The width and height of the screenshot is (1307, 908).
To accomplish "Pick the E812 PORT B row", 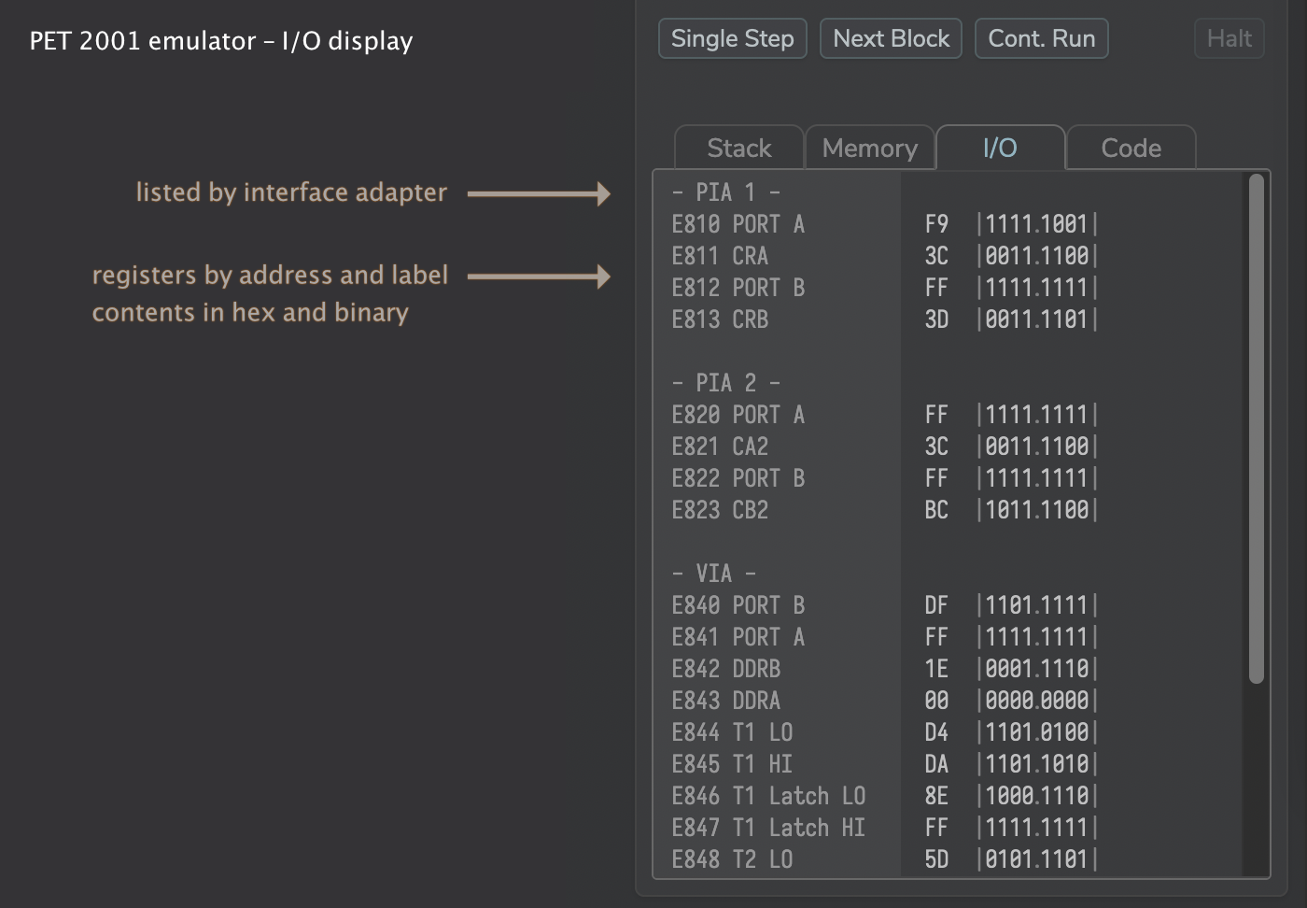I will pyautogui.click(x=949, y=288).
